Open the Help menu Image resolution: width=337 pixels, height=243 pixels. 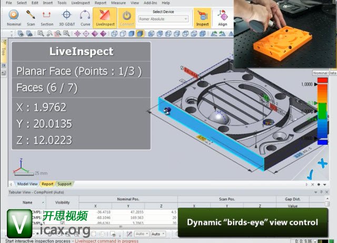pyautogui.click(x=166, y=3)
